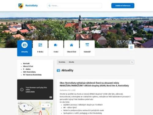Open the Kalendář tile
The height and width of the screenshot is (115, 153).
(x=87, y=48)
